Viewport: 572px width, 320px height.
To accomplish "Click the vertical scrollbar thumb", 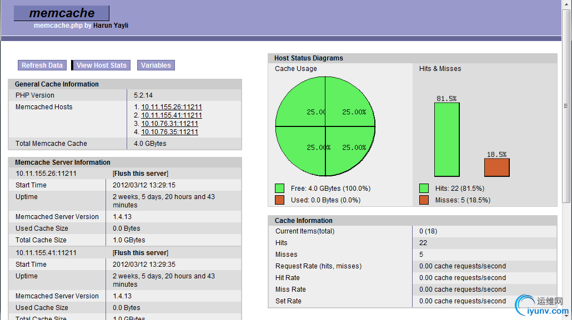I will [x=566, y=106].
